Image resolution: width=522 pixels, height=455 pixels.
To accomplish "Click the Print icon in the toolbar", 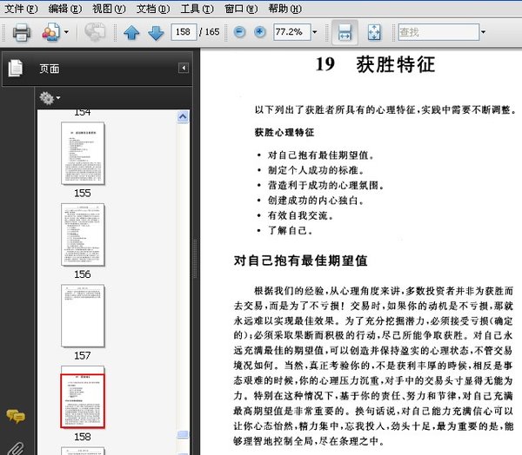I will 22,32.
